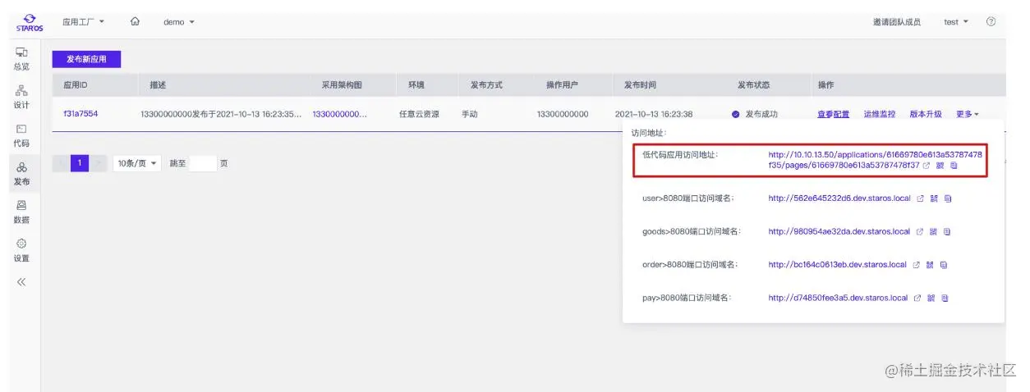Copy the pay 8080 domain address

(945, 299)
